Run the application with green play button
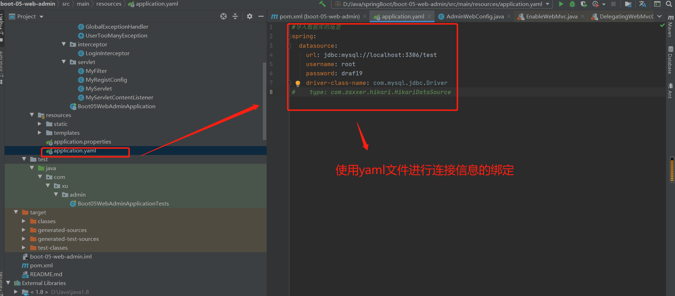This screenshot has height=296, width=675. tap(561, 4)
